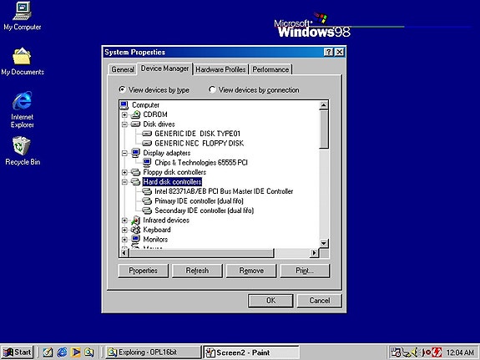
Task: Switch to the General tab
Action: coord(123,69)
